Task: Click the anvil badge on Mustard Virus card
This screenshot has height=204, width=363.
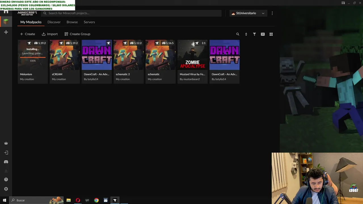Action: tap(197, 43)
